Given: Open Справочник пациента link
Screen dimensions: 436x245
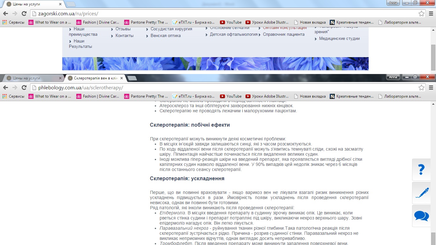Looking at the screenshot, I should pos(284,34).
